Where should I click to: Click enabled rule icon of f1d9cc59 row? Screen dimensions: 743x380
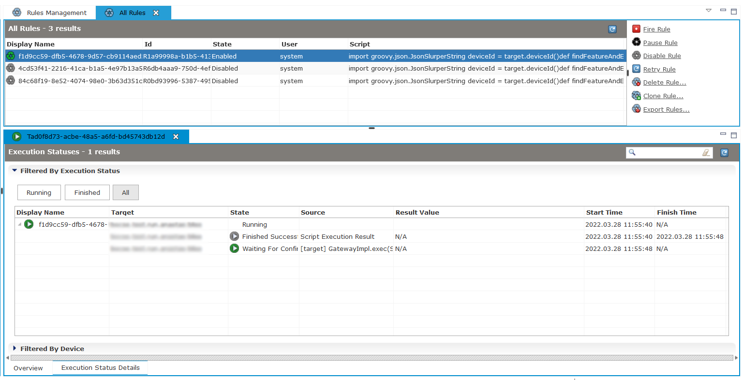click(x=11, y=56)
